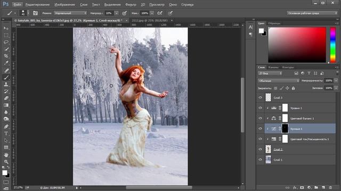
Task: Select the Move tool
Action: (6, 28)
